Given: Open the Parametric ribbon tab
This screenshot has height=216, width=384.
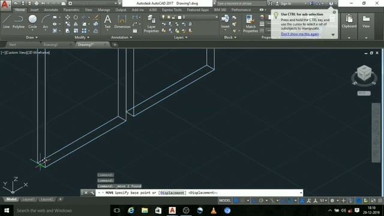Looking at the screenshot, I should tap(71, 10).
